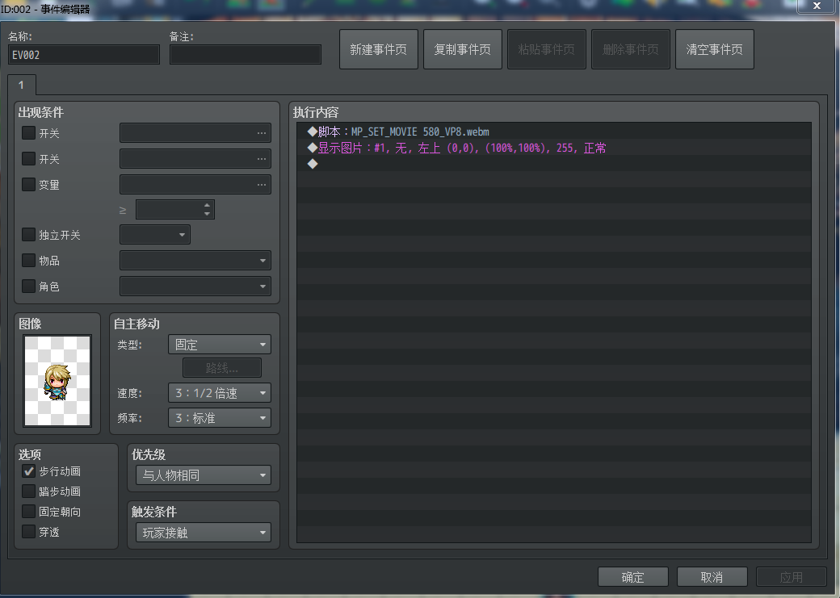Open the 角色 actor dropdown
This screenshot has width=840, height=598.
tap(195, 286)
